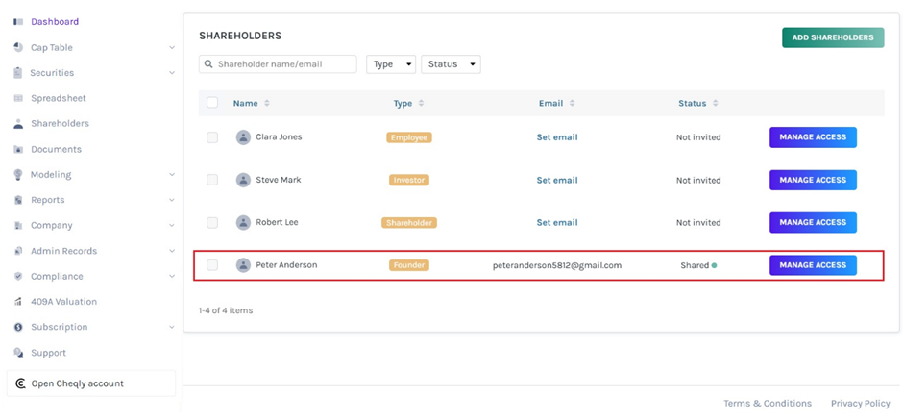Click the Add Shareholders button
Viewport: 903px width, 420px height.
tap(832, 37)
